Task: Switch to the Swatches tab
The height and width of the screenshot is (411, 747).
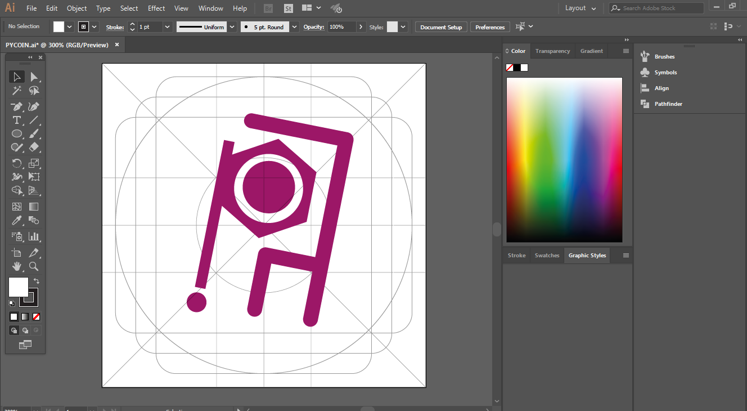Action: click(547, 256)
